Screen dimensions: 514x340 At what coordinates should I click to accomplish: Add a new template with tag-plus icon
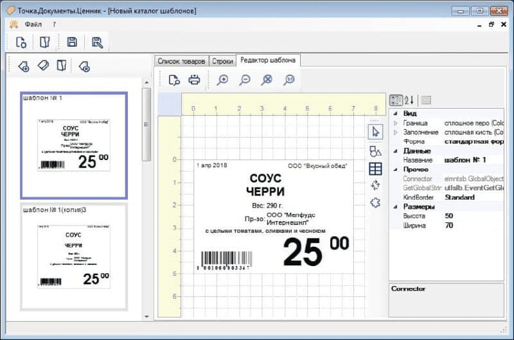tap(24, 66)
